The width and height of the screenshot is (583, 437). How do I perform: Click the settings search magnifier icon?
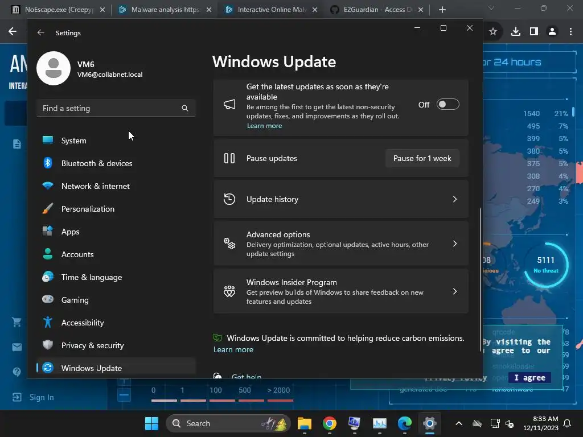click(x=185, y=108)
